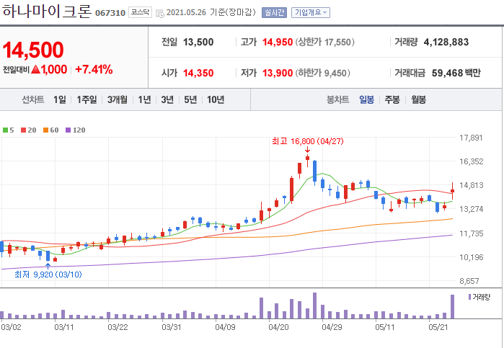Screen dimensions: 504x348
Task: Click the candlestick under the 최고 arrow
Action: click(x=307, y=160)
